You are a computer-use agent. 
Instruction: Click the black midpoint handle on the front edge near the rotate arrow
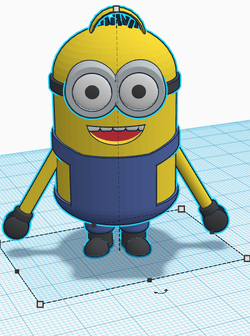click(x=150, y=280)
